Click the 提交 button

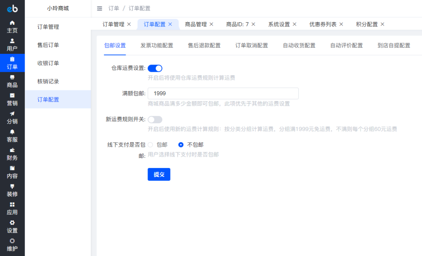point(159,174)
